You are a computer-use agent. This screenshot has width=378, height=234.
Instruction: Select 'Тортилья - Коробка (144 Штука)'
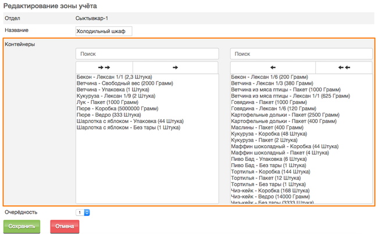[271, 172]
